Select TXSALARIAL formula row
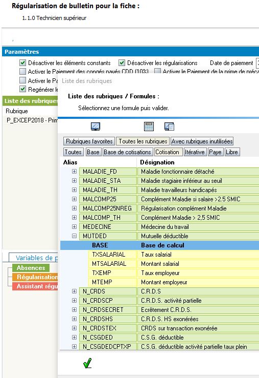259x378 pixels. point(174,255)
